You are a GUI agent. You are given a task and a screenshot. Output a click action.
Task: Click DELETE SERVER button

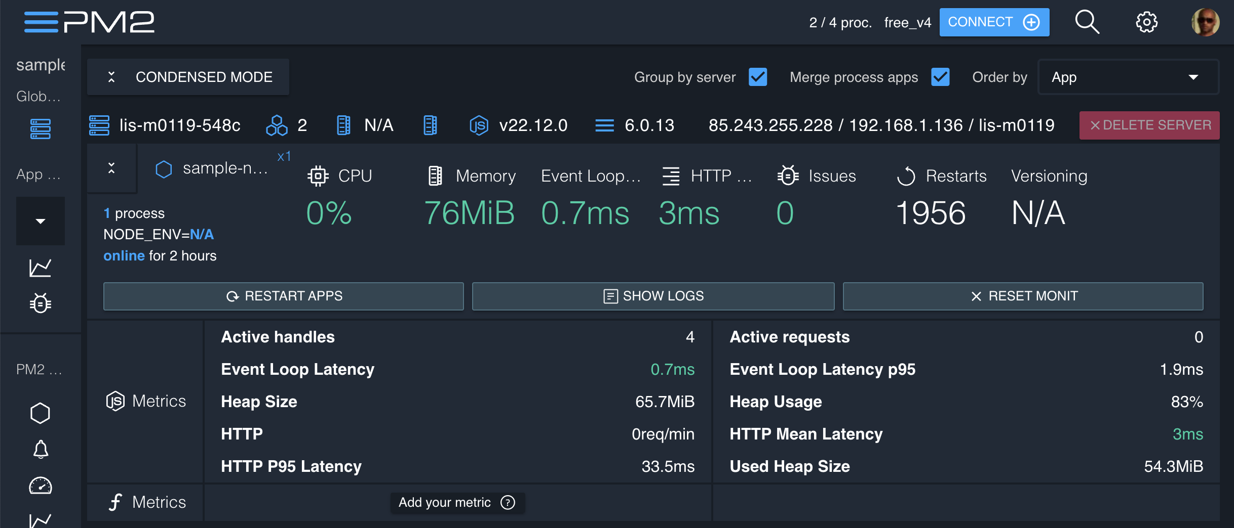click(1149, 125)
